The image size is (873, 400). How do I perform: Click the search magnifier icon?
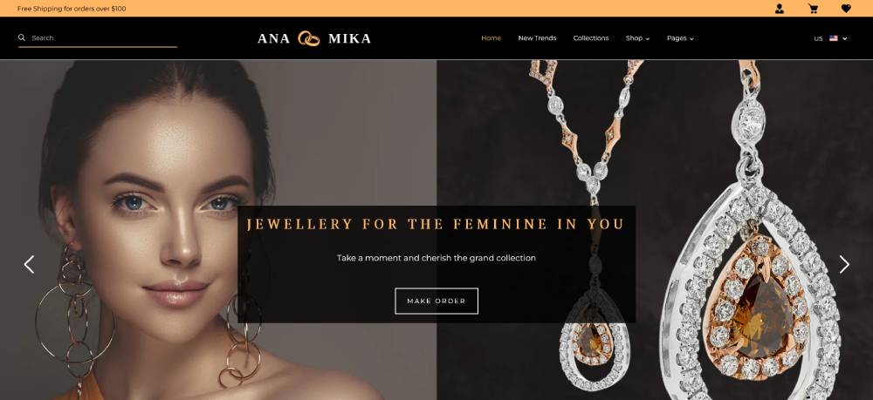pos(22,37)
